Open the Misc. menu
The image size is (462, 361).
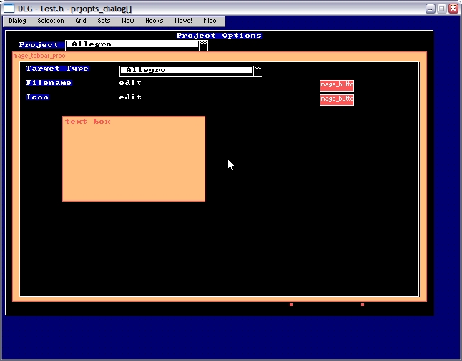pos(210,21)
